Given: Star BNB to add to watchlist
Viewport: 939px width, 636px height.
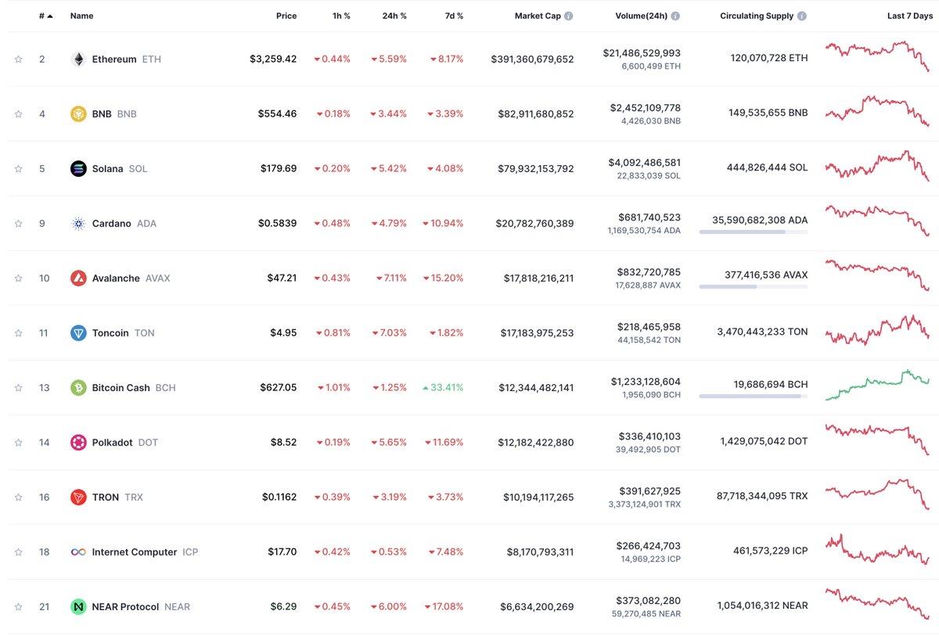Looking at the screenshot, I should click(x=18, y=114).
